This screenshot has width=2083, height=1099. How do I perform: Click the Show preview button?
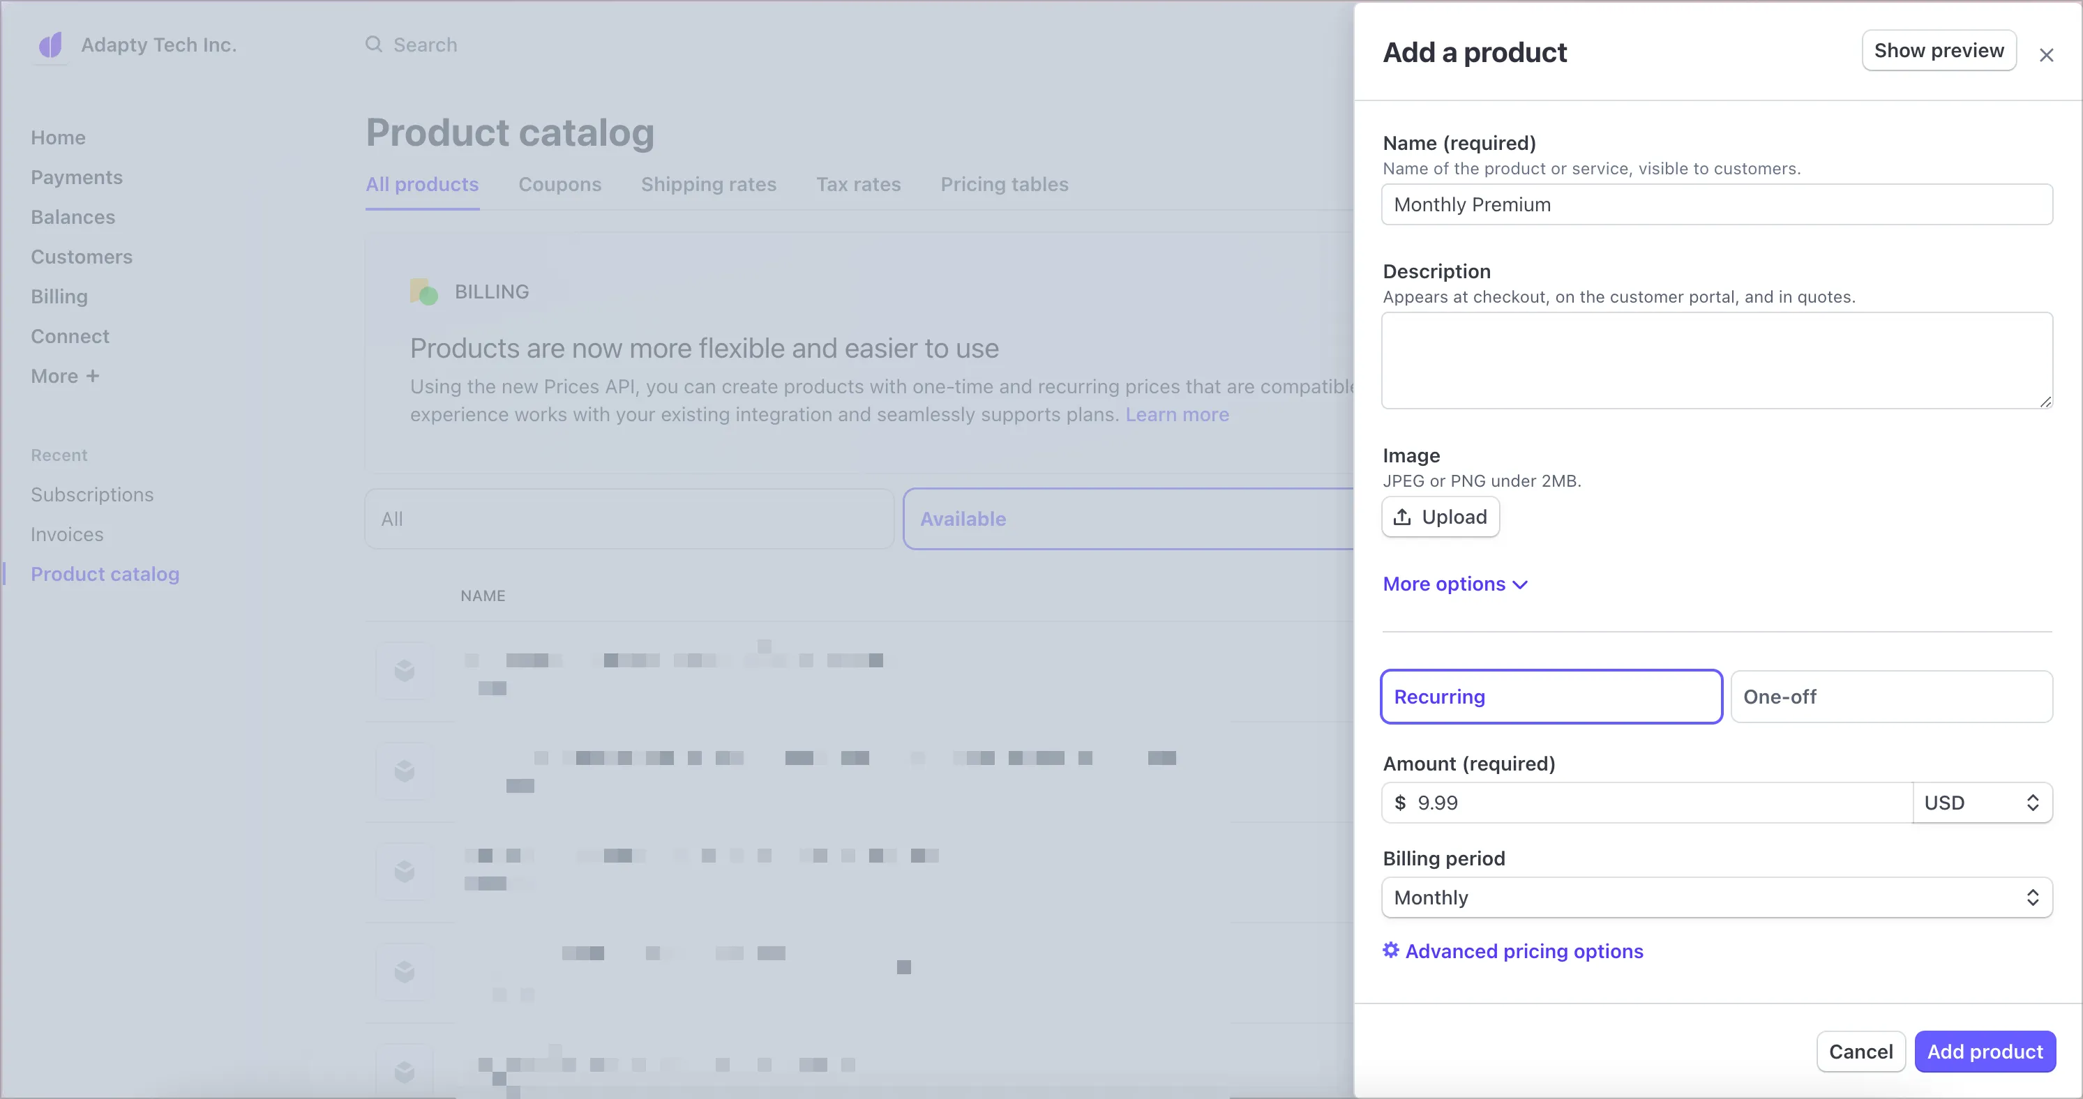tap(1939, 51)
